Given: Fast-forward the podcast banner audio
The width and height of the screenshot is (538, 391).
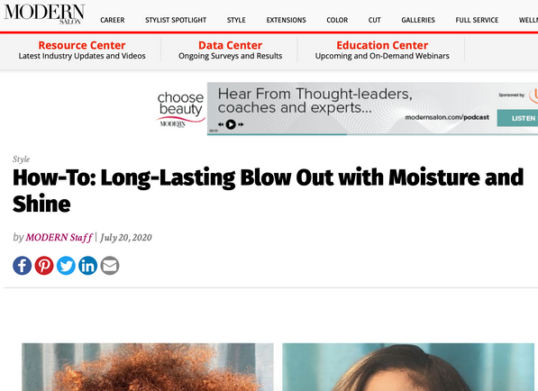Looking at the screenshot, I should (241, 124).
